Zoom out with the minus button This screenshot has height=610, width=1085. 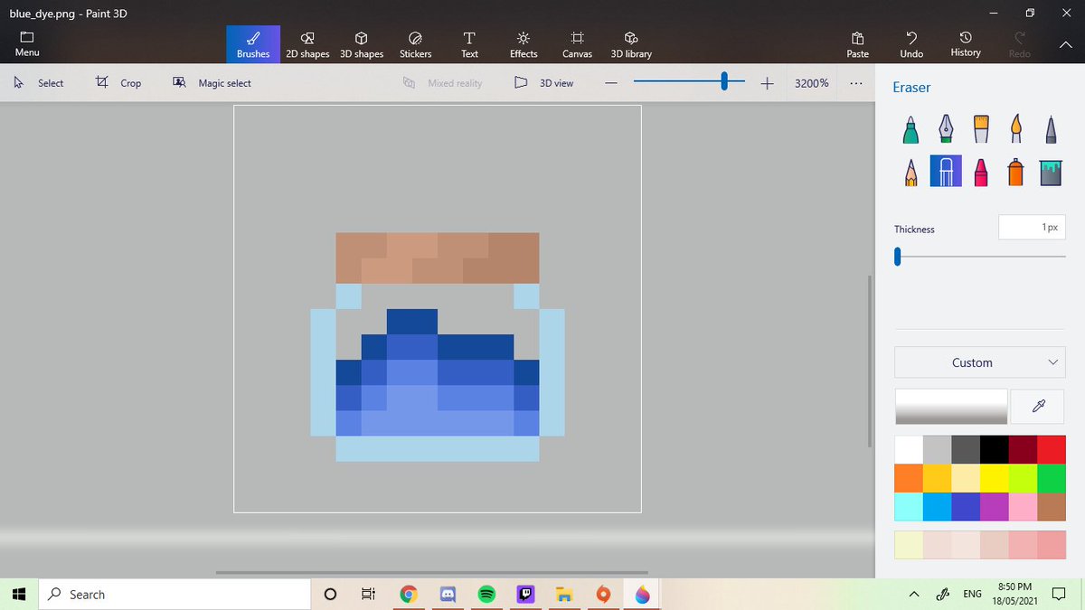point(611,83)
